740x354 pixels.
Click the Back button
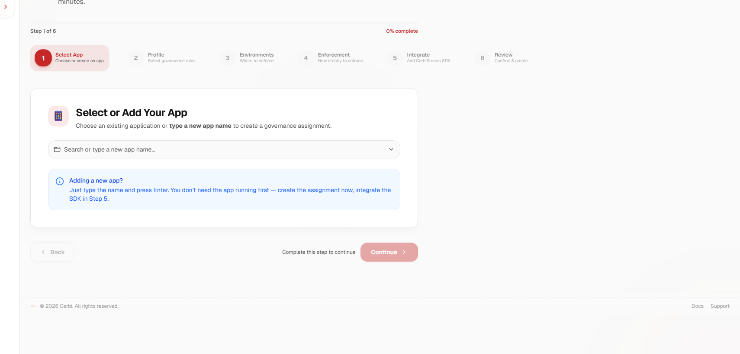tap(52, 252)
